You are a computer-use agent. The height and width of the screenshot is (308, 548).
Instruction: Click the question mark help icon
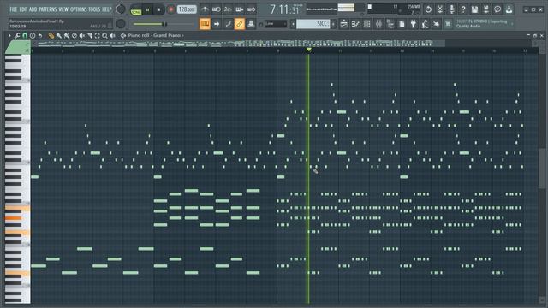click(x=463, y=9)
